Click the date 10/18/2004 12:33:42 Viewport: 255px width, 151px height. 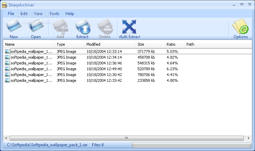(x=104, y=80)
